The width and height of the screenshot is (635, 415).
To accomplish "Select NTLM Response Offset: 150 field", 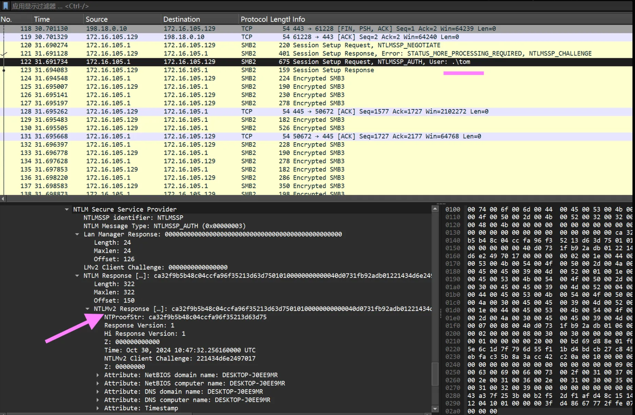I will (114, 301).
